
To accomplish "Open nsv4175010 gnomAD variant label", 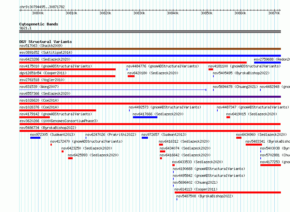I will click(56, 66).
